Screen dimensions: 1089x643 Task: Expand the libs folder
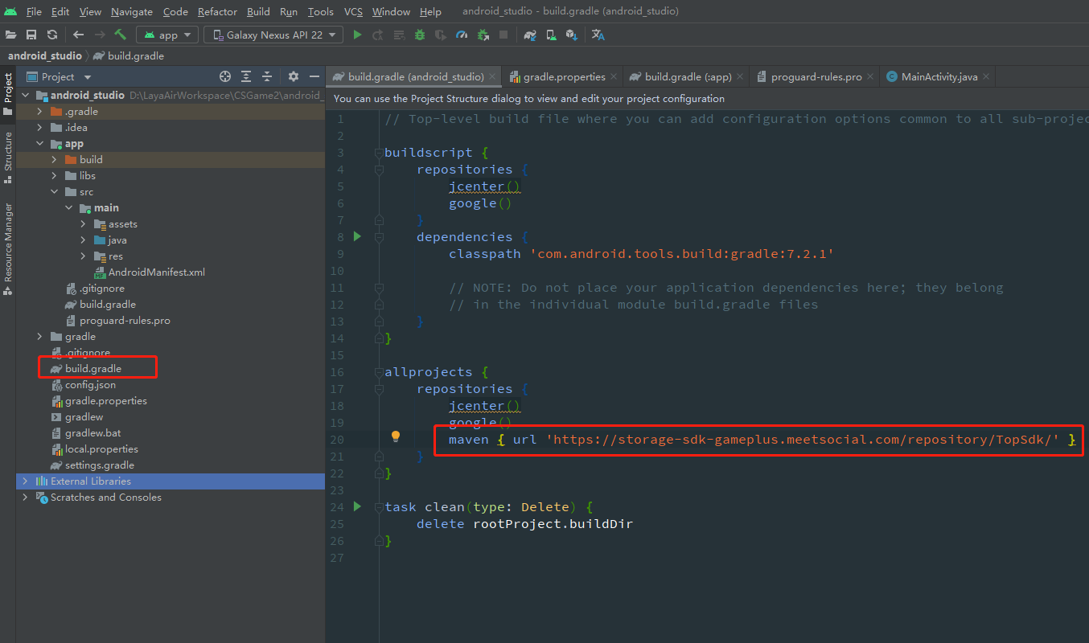(x=54, y=175)
